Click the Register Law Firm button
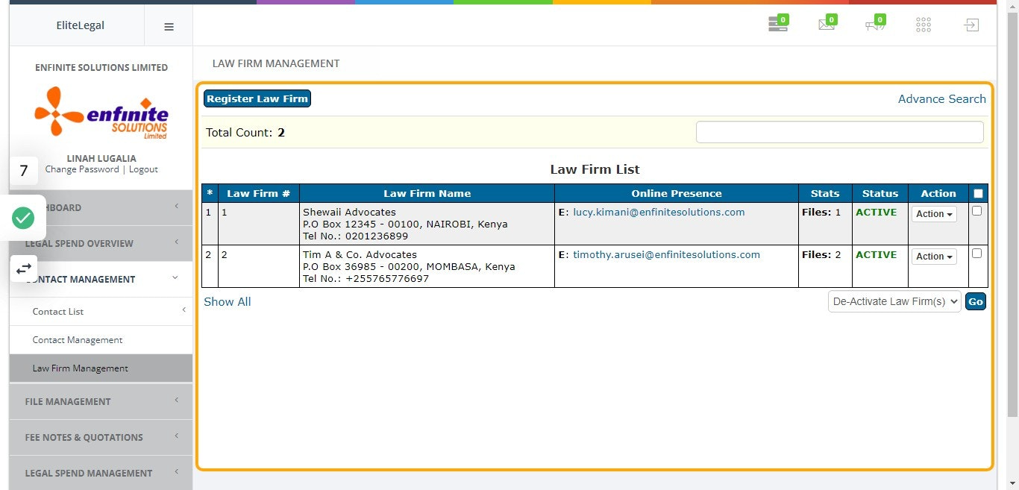This screenshot has height=490, width=1019. (257, 98)
